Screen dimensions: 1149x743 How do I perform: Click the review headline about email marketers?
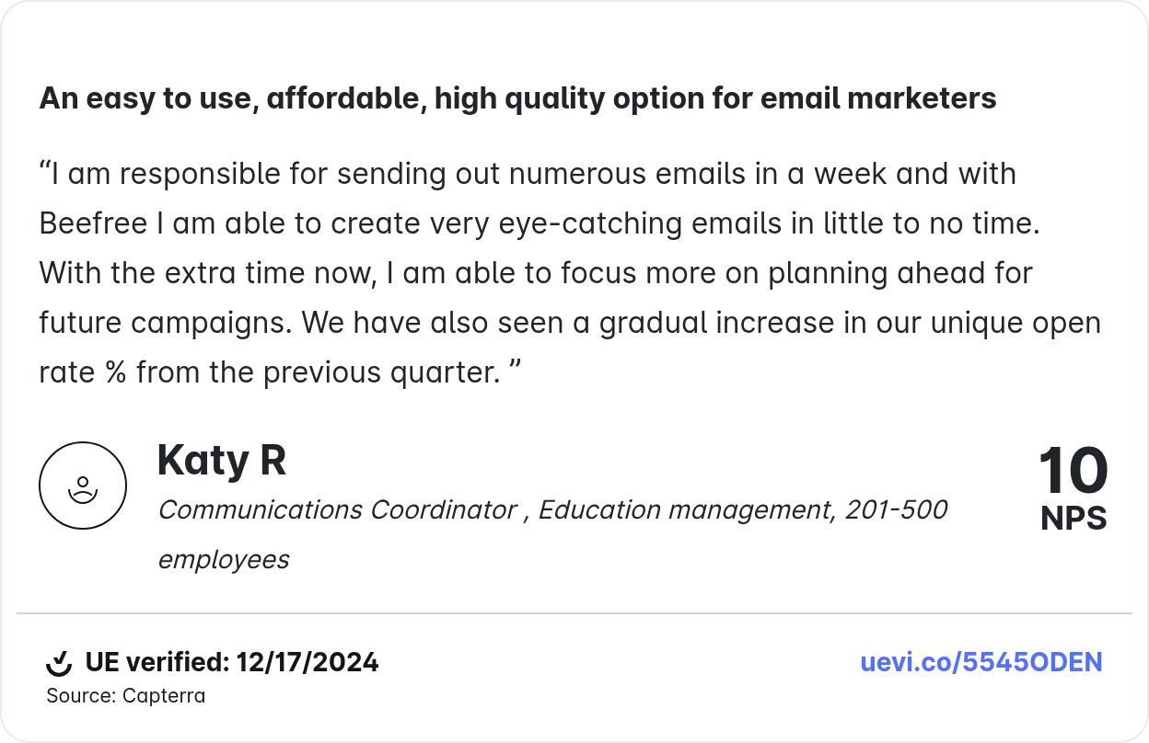(x=517, y=98)
